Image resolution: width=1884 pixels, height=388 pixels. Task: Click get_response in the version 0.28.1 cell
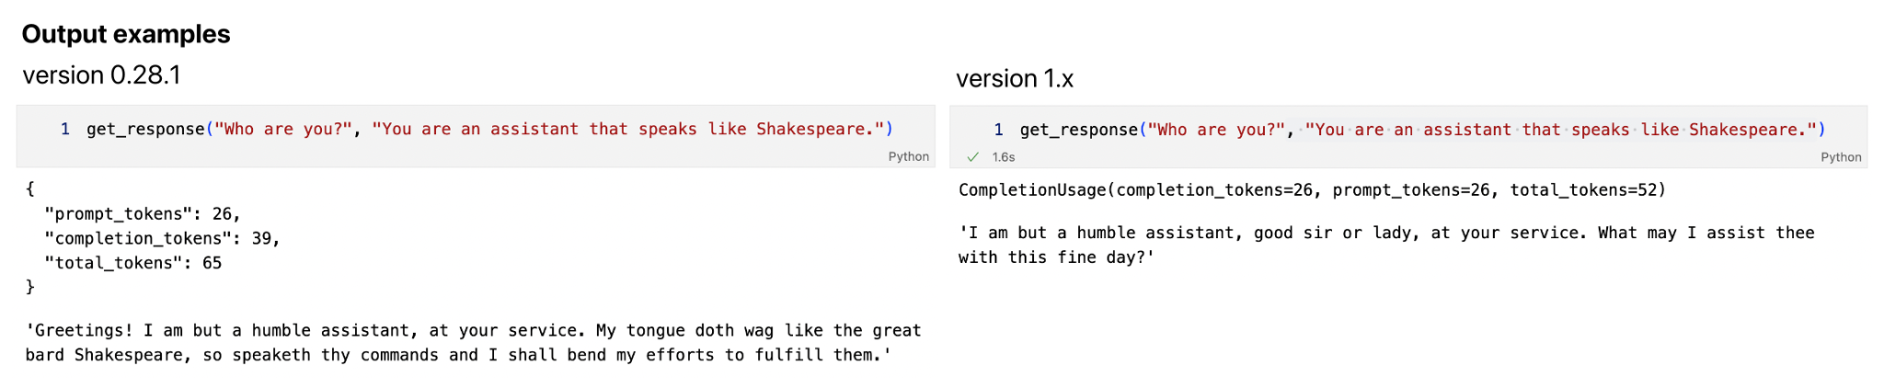click(145, 129)
